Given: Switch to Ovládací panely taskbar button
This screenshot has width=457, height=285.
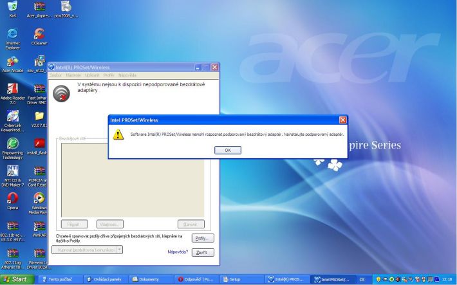Looking at the screenshot, I should (x=106, y=279).
